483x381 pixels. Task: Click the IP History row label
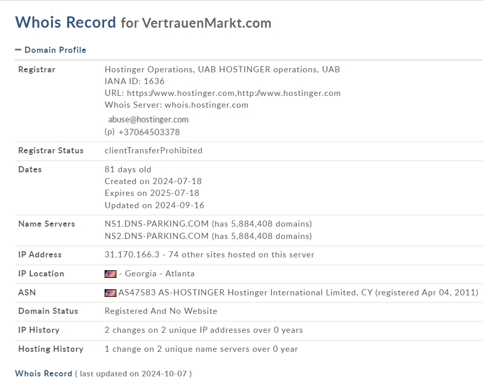coord(39,330)
